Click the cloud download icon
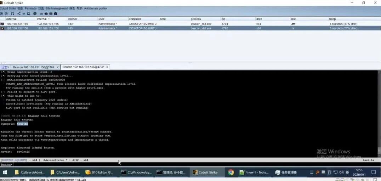Viewport: 381px width, 181px height. (46, 13)
